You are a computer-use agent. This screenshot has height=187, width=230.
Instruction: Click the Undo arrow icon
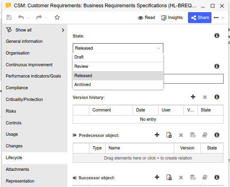21,17
